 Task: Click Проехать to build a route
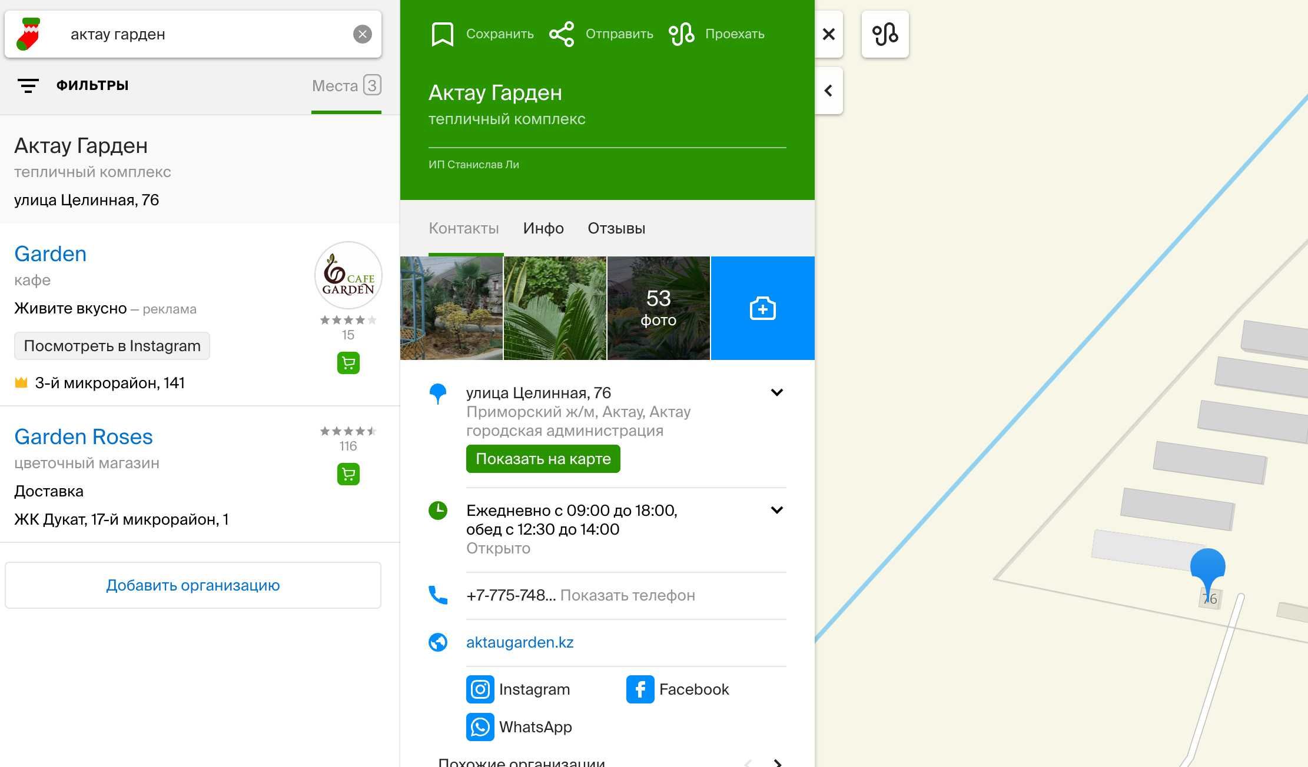tap(735, 34)
